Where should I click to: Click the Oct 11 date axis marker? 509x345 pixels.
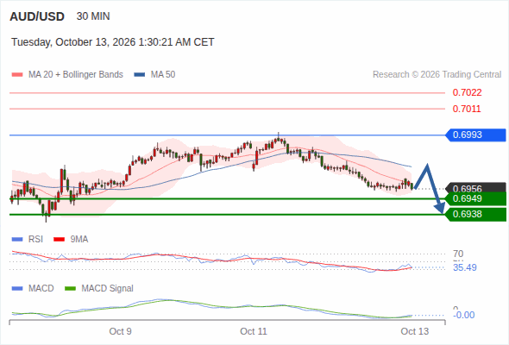[x=254, y=331]
